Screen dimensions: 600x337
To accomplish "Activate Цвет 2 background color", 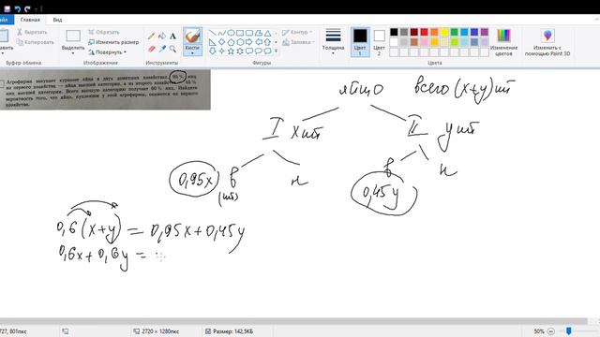I will click(379, 42).
